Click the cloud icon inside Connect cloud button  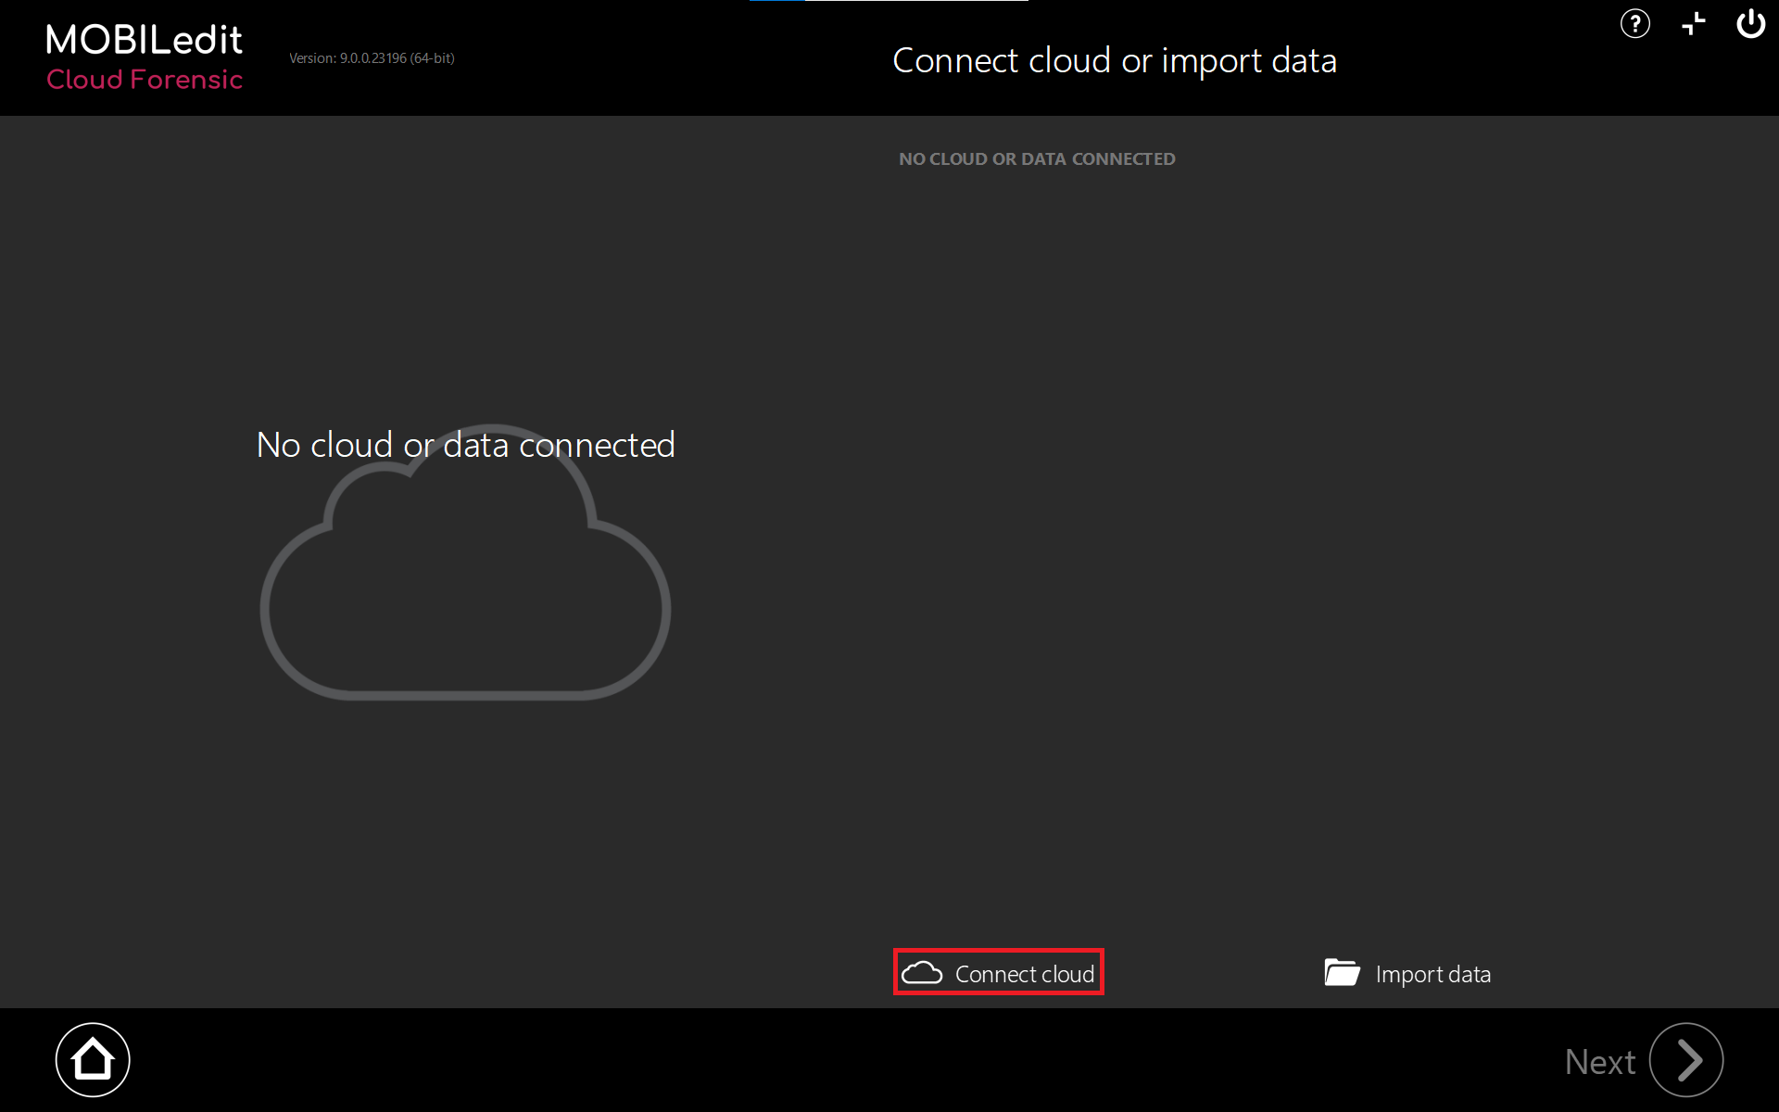point(923,972)
